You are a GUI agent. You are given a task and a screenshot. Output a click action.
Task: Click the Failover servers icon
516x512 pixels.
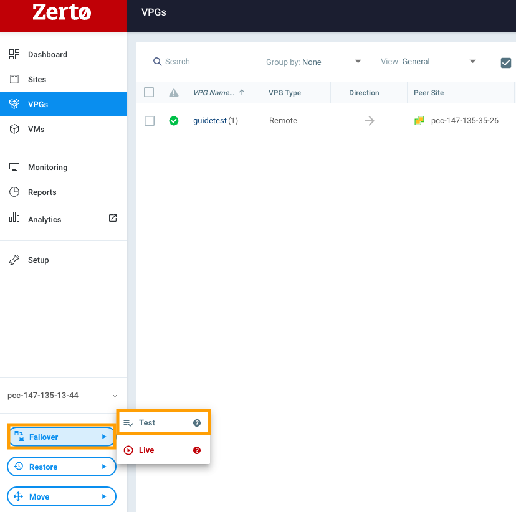[19, 437]
